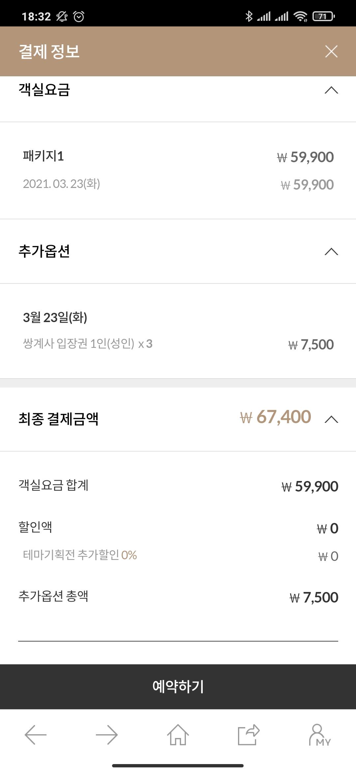Image resolution: width=356 pixels, height=773 pixels.
Task: Tap the 예약하기 booking button
Action: [x=178, y=686]
